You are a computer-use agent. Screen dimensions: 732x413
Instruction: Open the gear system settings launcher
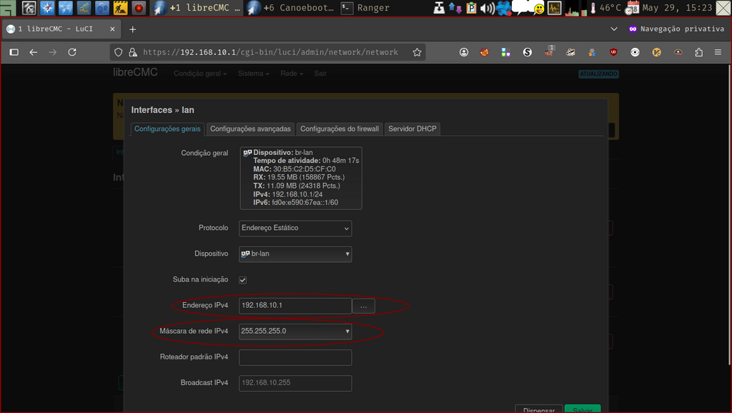[x=29, y=7]
